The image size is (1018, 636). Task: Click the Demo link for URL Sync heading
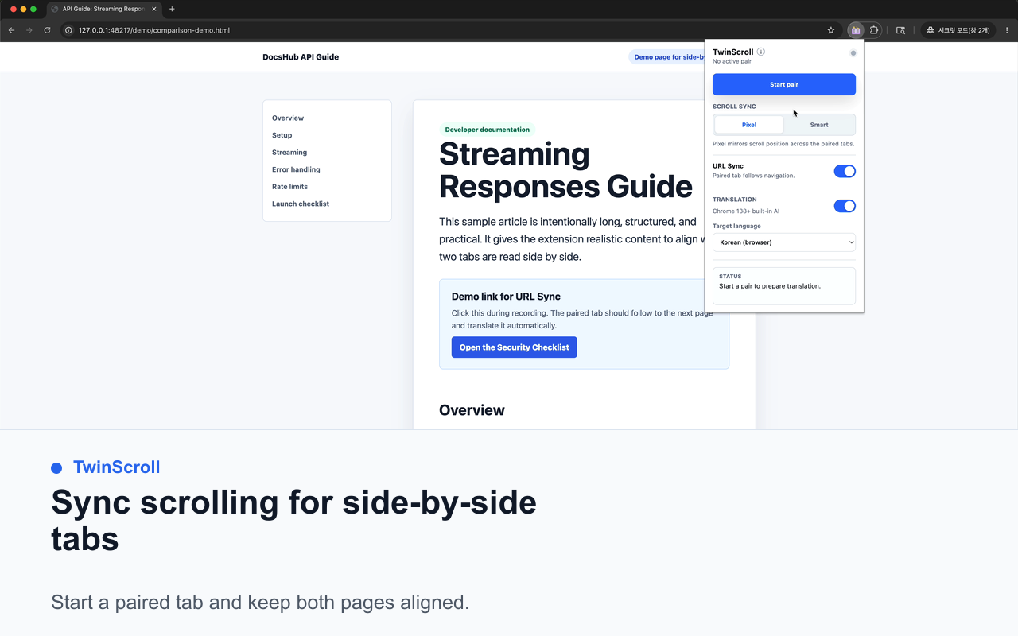click(506, 297)
